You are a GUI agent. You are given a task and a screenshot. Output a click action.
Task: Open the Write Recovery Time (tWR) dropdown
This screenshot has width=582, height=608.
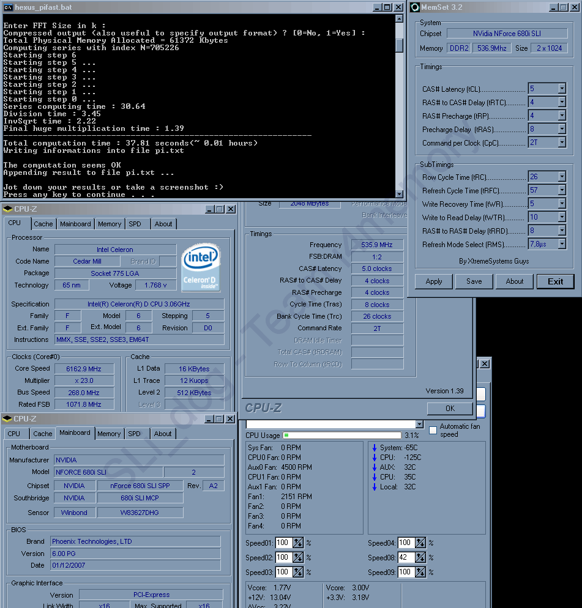pyautogui.click(x=562, y=204)
